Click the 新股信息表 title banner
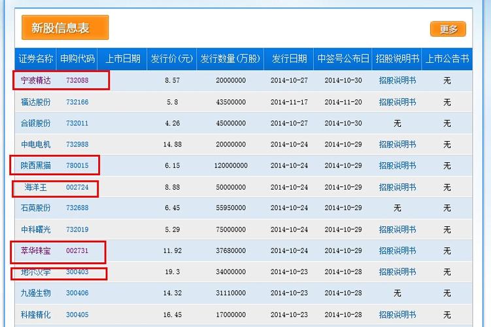491x327 pixels. point(65,27)
